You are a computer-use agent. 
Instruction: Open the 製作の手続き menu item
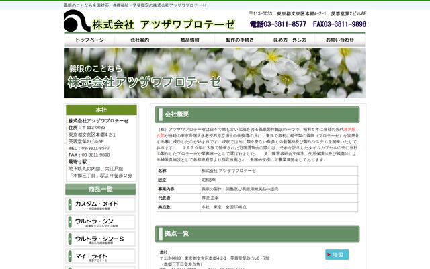240,40
